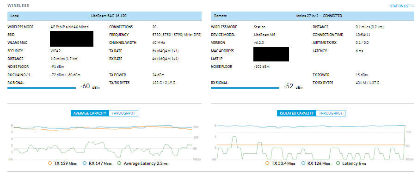
Task: Click the Wireless section heading
Action: (x=18, y=6)
